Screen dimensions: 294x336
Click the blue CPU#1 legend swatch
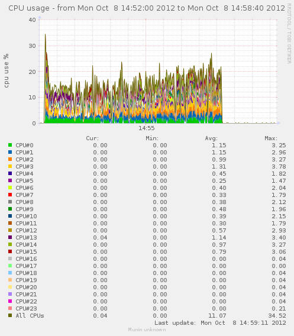pos(10,152)
